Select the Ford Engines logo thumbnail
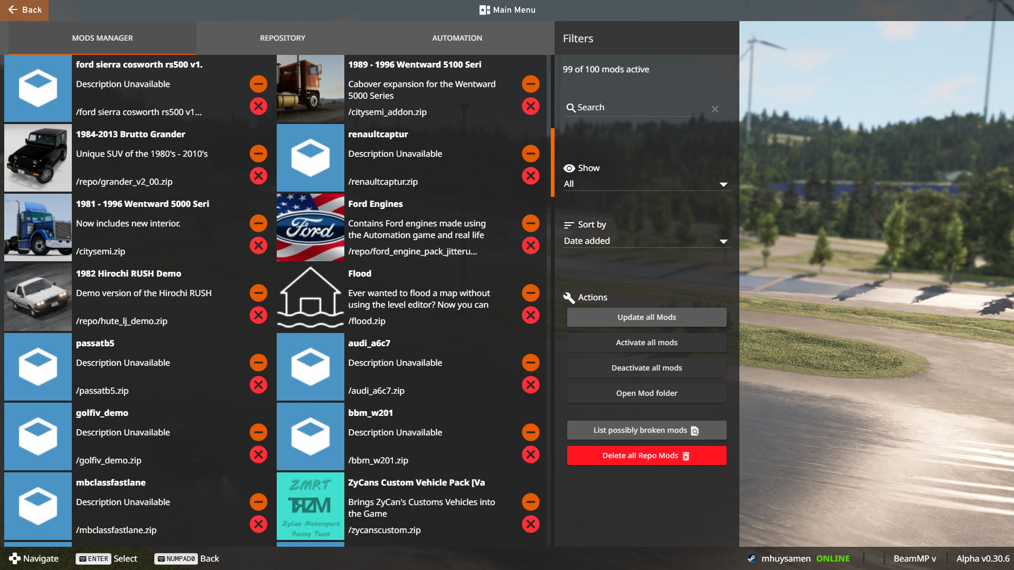The height and width of the screenshot is (570, 1014). (311, 227)
